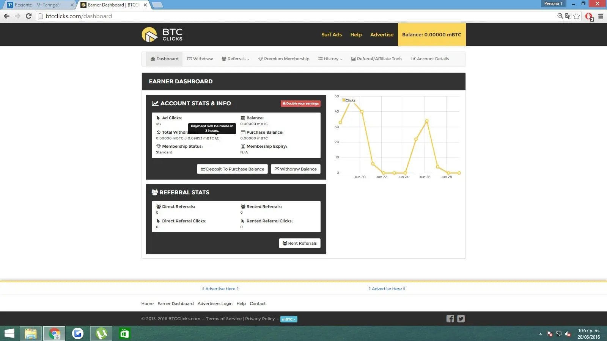Click the Account Details edit icon
The height and width of the screenshot is (341, 607).
[414, 59]
